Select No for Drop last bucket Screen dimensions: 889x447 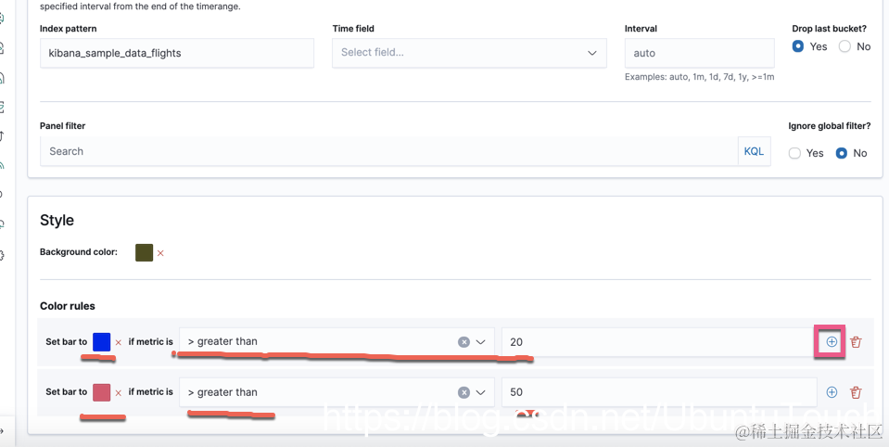[845, 46]
